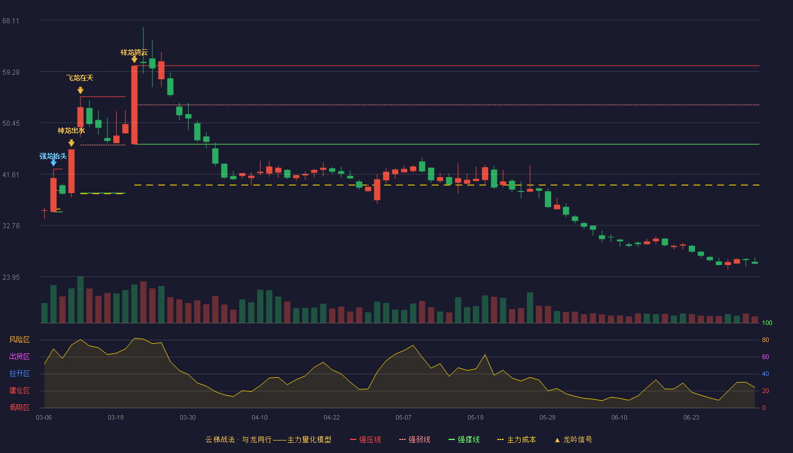The width and height of the screenshot is (793, 453).
Task: Click the 59.28 price axis label
Action: (x=11, y=72)
